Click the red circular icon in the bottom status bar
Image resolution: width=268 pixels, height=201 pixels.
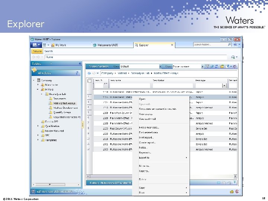click(x=237, y=191)
